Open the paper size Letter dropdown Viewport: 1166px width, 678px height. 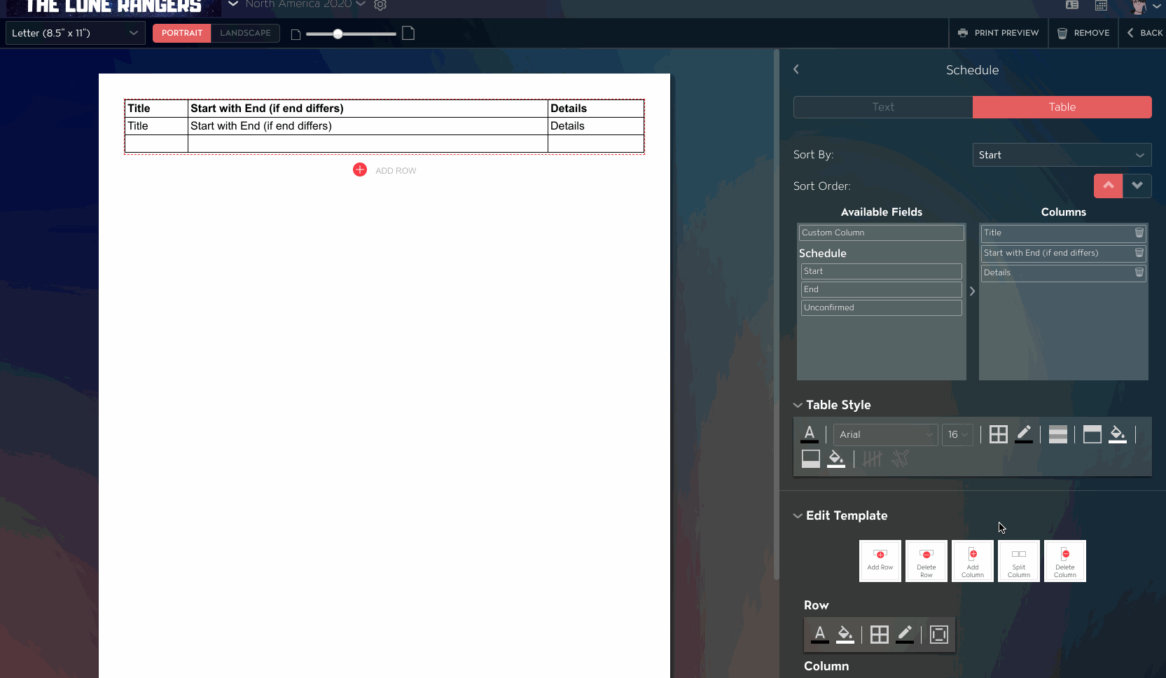click(x=76, y=33)
